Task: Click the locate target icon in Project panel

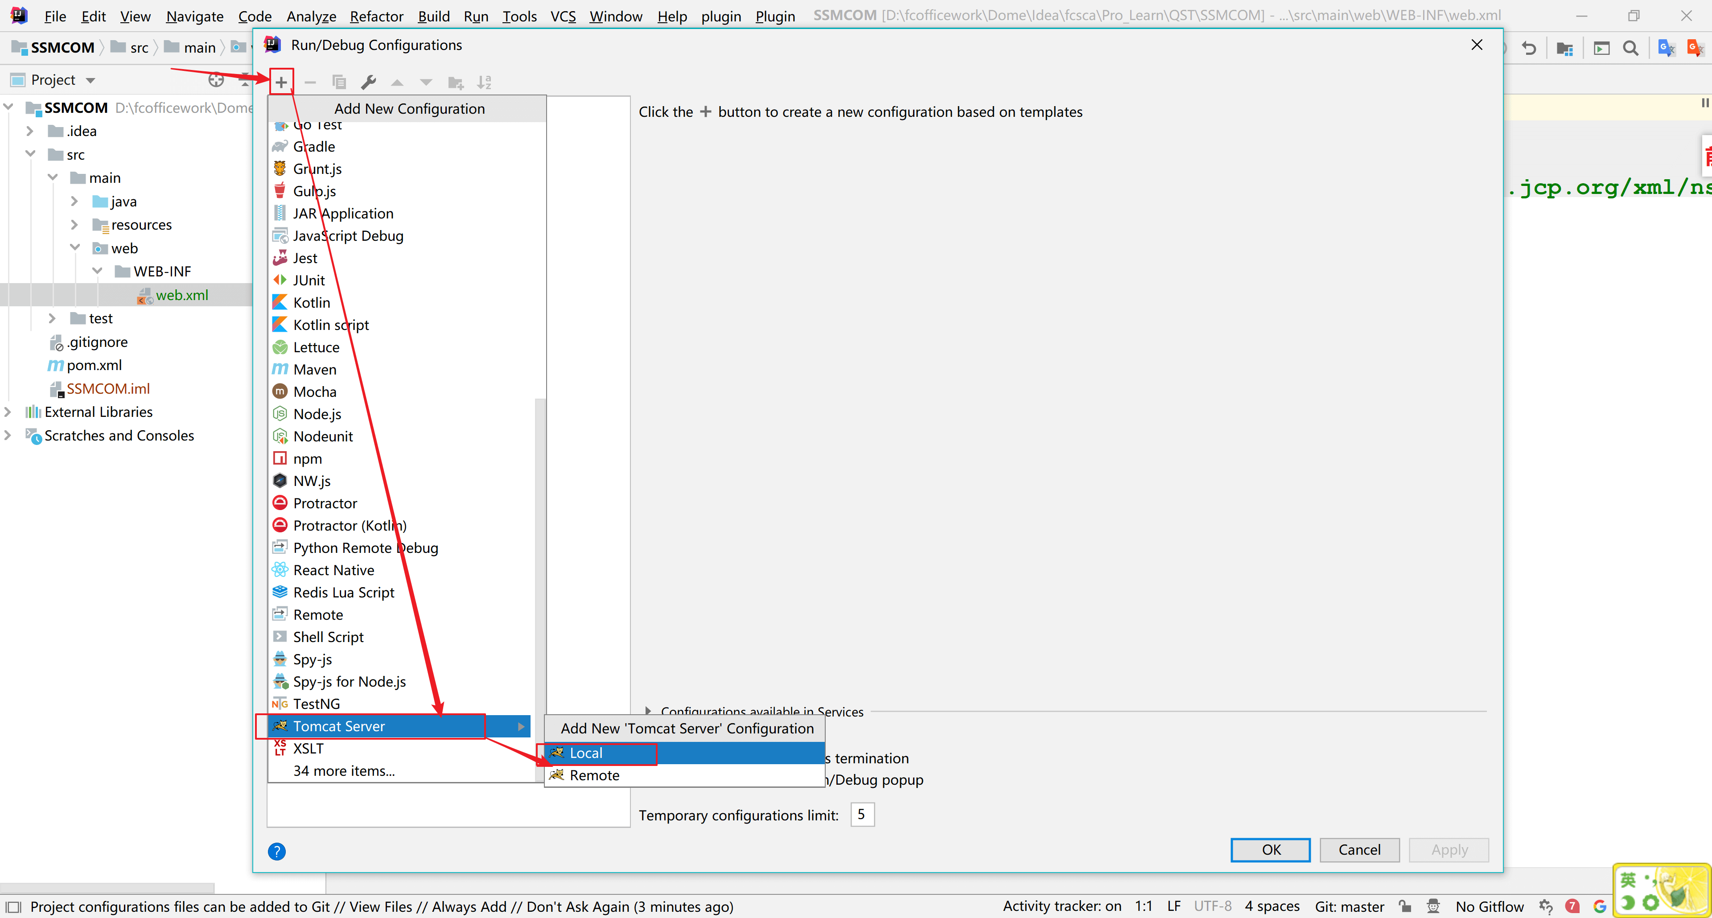Action: click(x=216, y=80)
